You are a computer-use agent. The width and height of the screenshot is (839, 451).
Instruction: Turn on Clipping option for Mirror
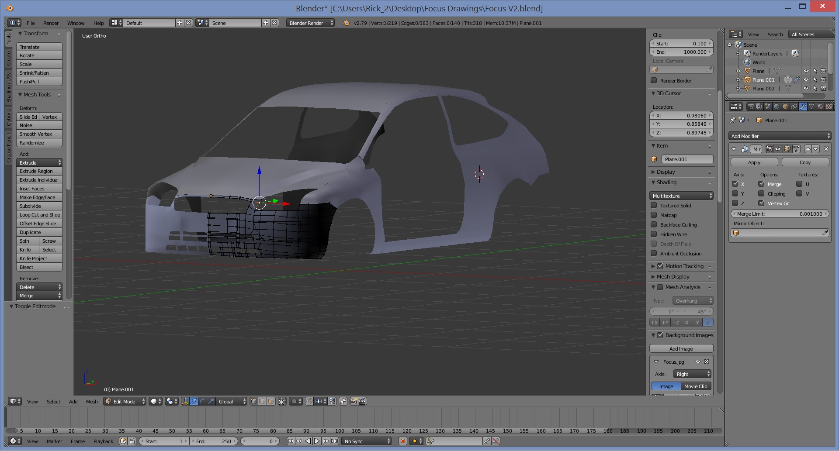[761, 193]
